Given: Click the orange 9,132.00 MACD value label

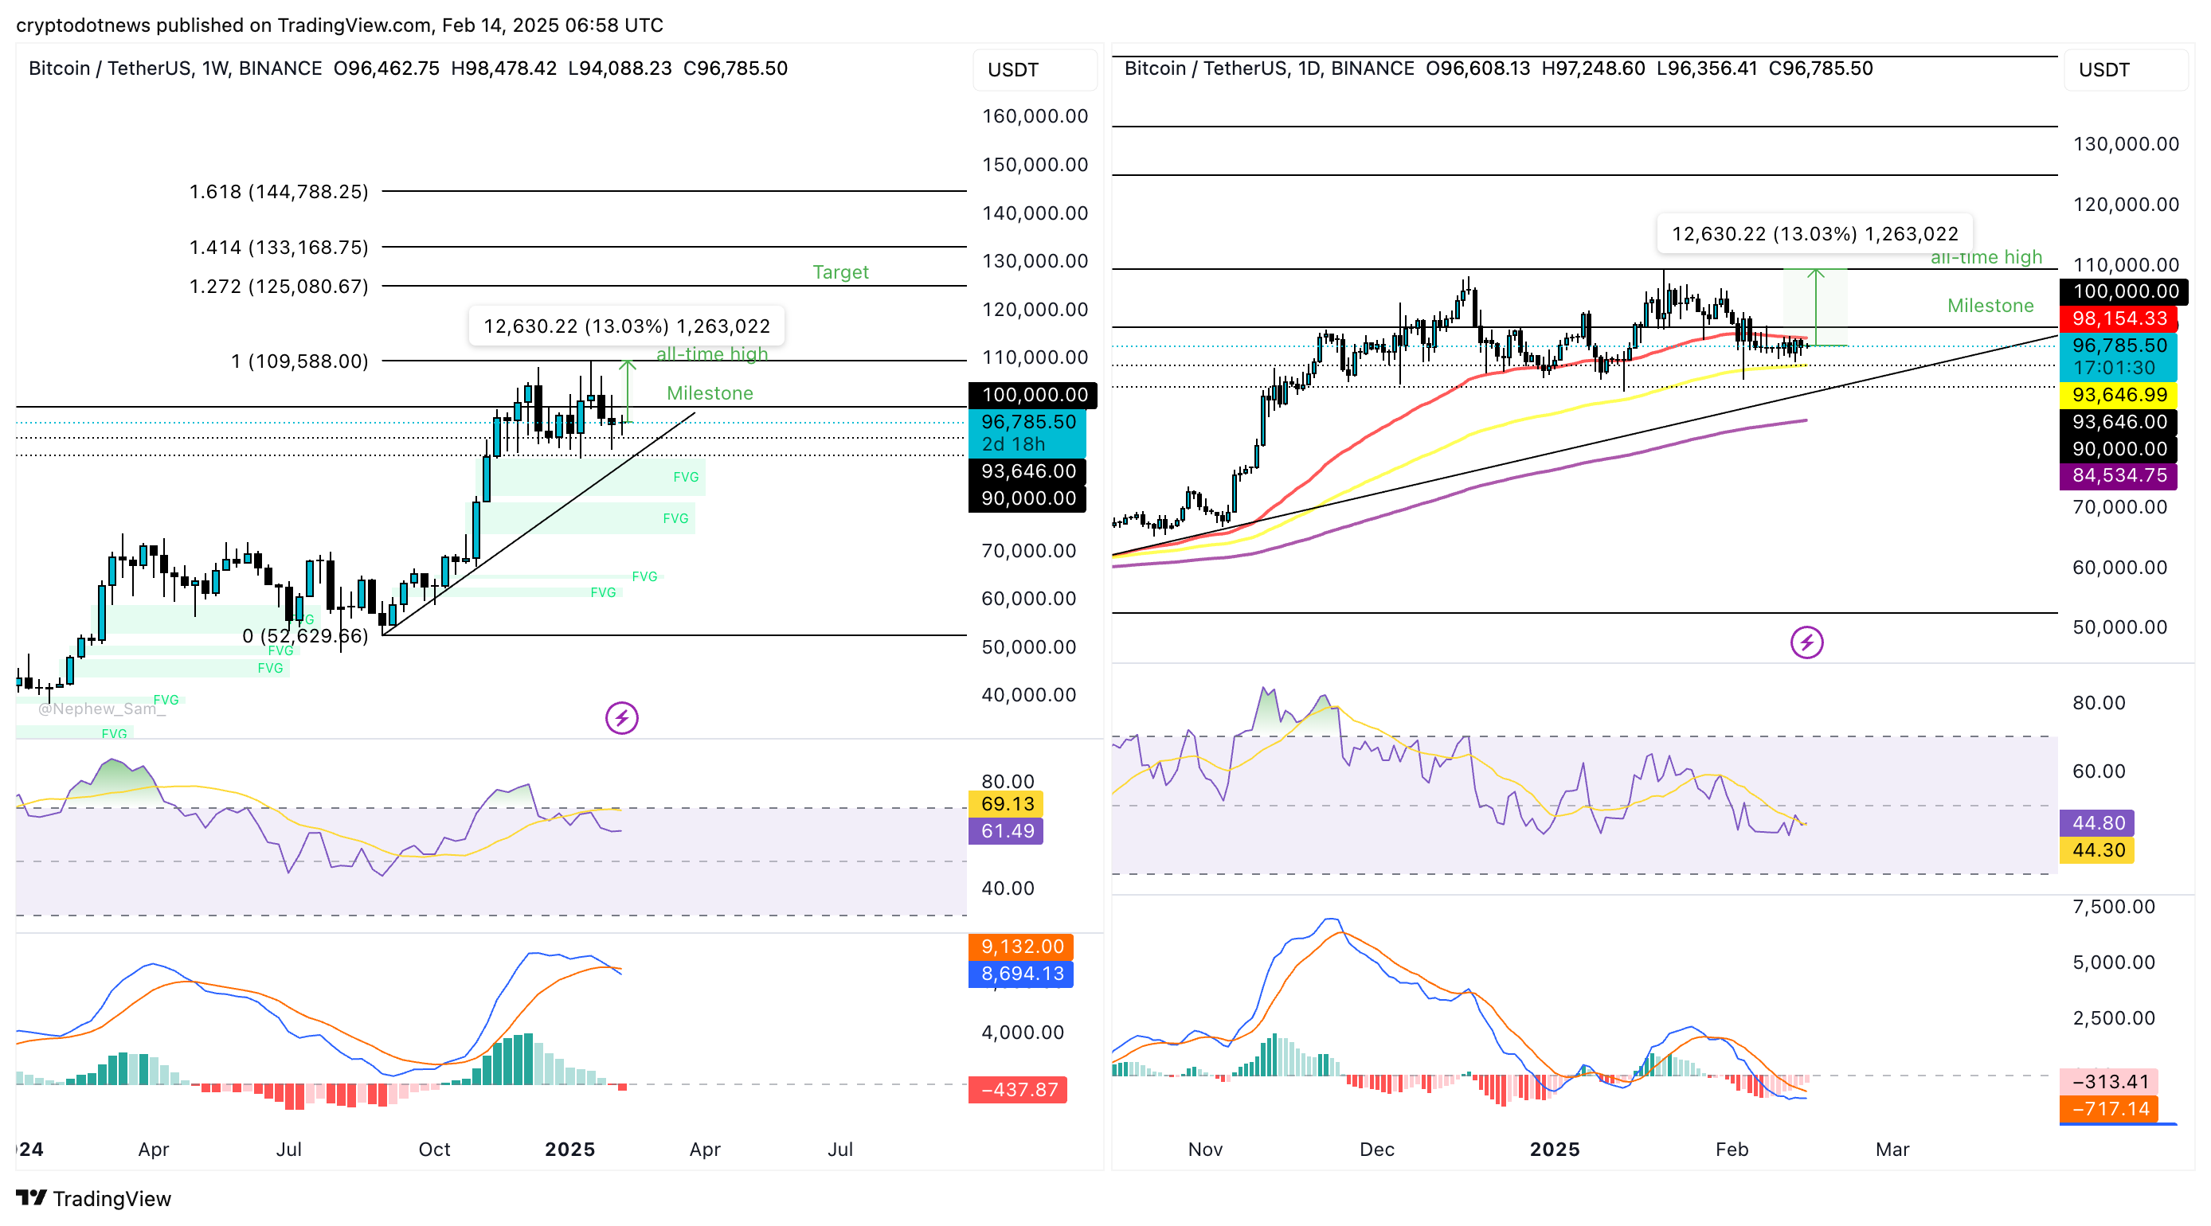Looking at the screenshot, I should pos(1021,947).
